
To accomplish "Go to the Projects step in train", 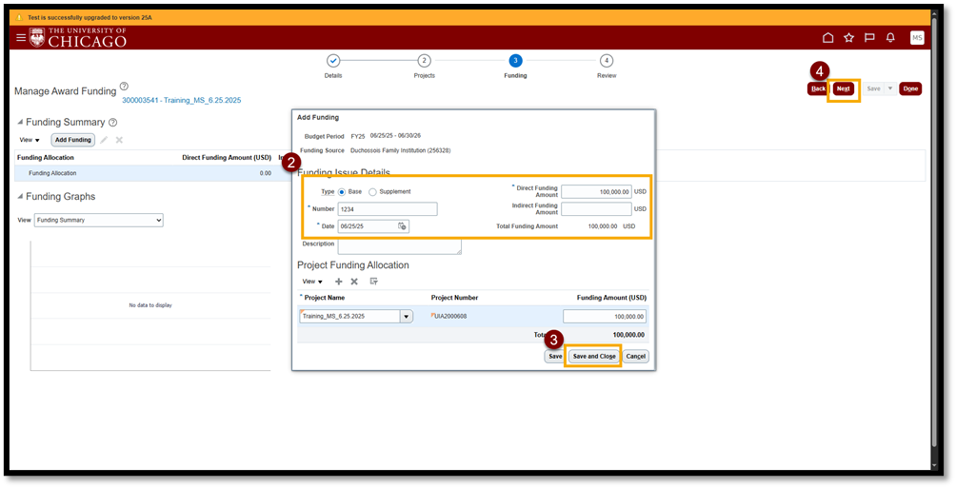I will coord(424,61).
